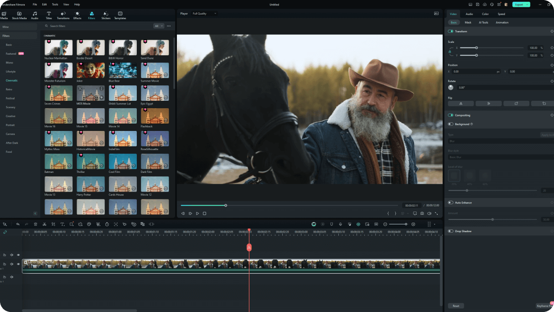Open the Help menu
The height and width of the screenshot is (312, 554).
pos(77,4)
